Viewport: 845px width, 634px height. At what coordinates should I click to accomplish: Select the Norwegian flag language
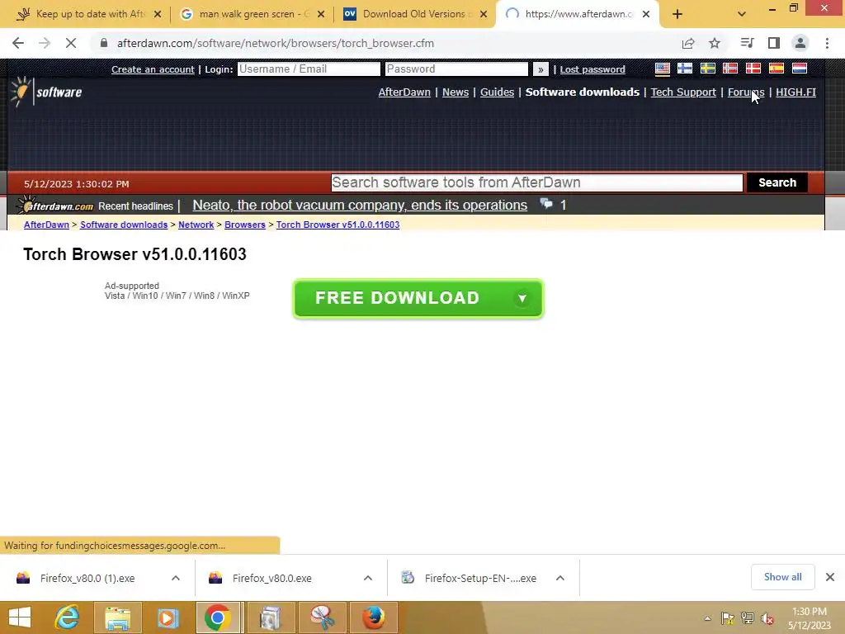click(x=730, y=69)
